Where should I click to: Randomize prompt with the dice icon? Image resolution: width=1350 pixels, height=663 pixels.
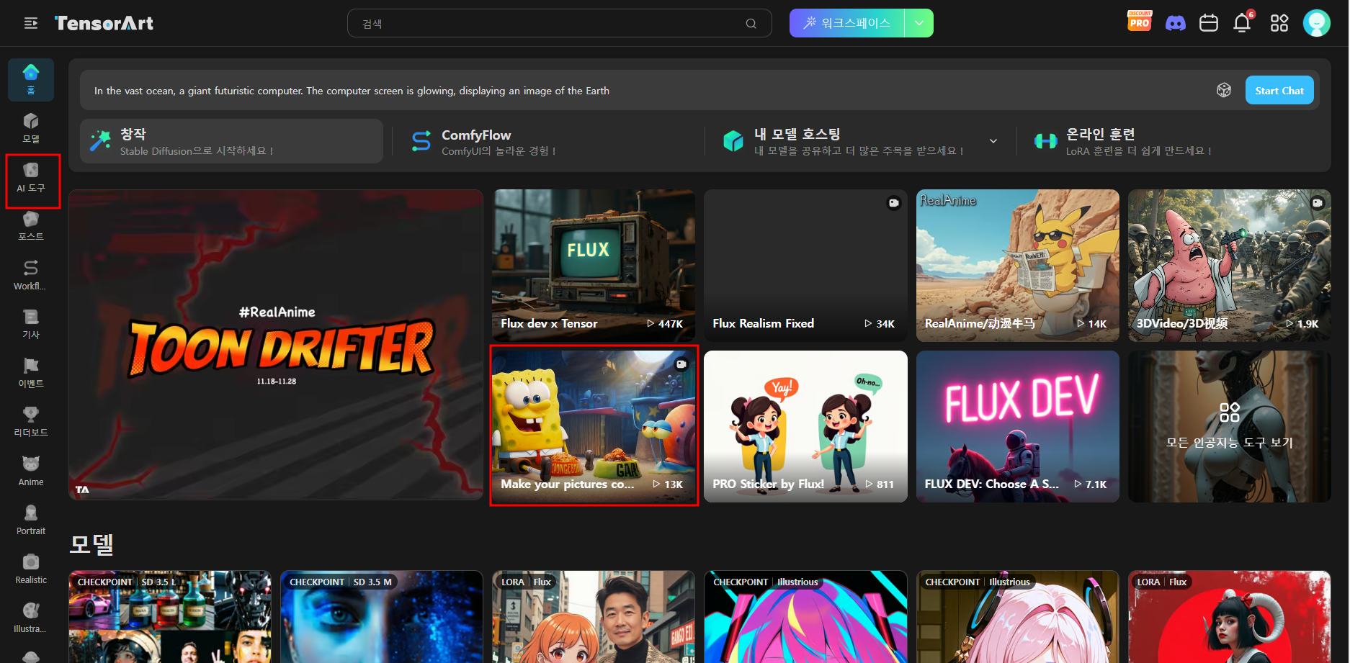point(1224,90)
